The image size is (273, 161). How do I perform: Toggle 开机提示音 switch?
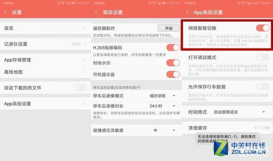173,74
